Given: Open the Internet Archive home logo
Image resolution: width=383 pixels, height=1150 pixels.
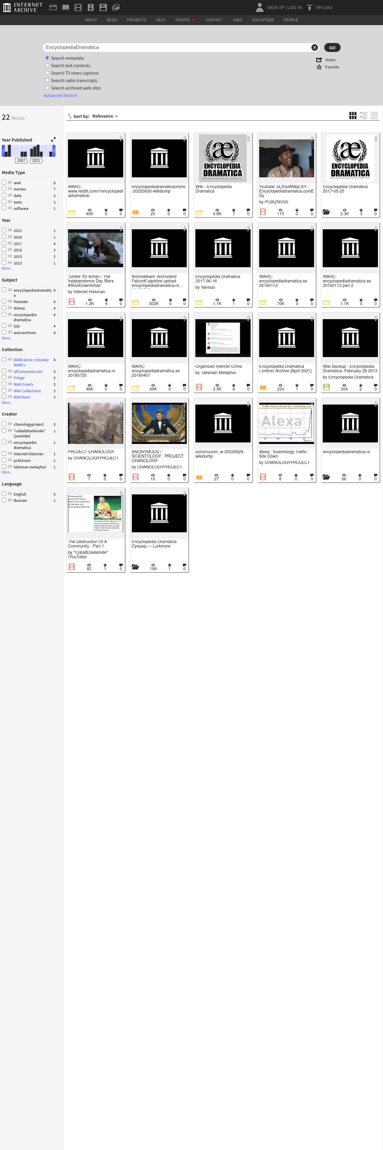Looking at the screenshot, I should [x=22, y=7].
